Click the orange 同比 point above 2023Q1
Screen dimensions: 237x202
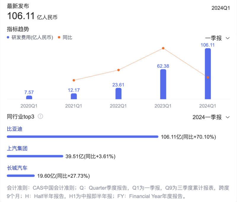point(163,48)
